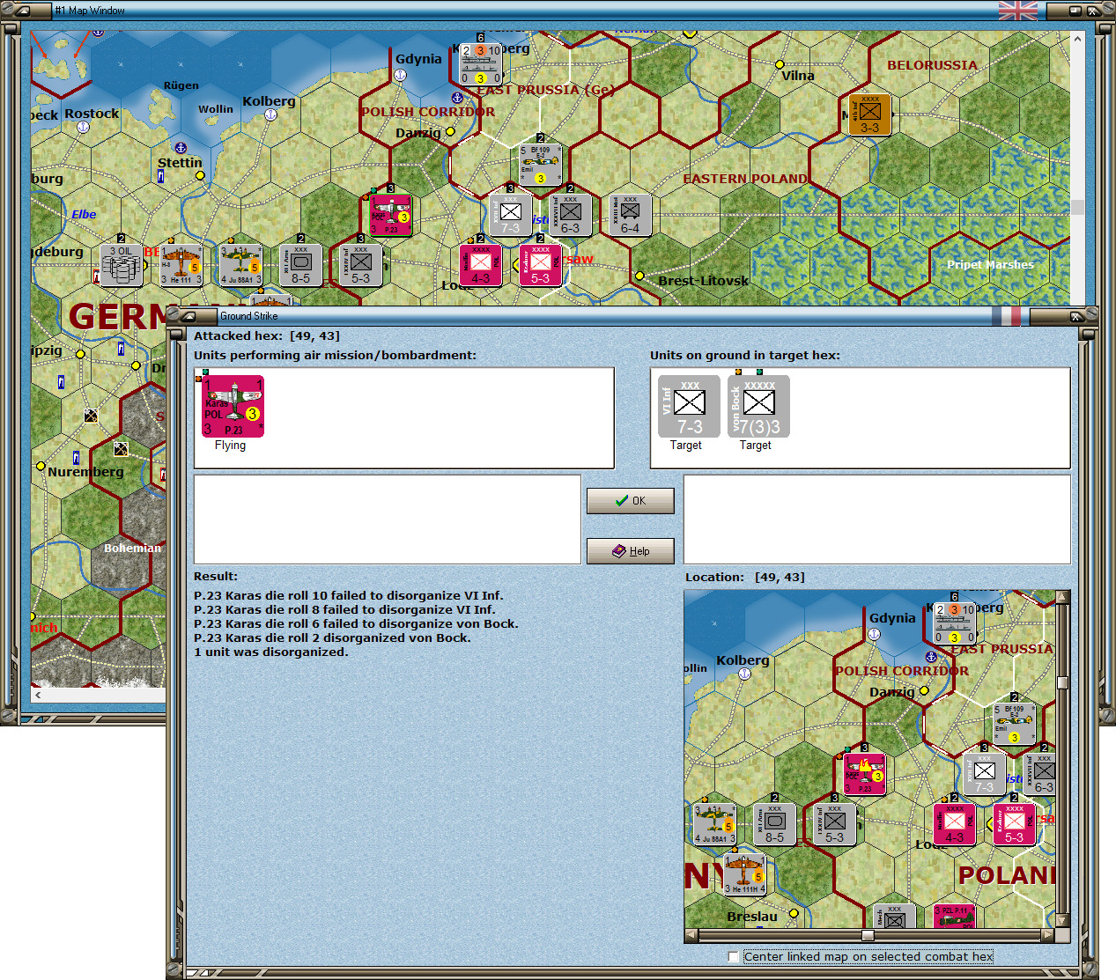The image size is (1116, 980).
Task: Click main map vertical scrollbar thumb
Action: (x=1078, y=208)
